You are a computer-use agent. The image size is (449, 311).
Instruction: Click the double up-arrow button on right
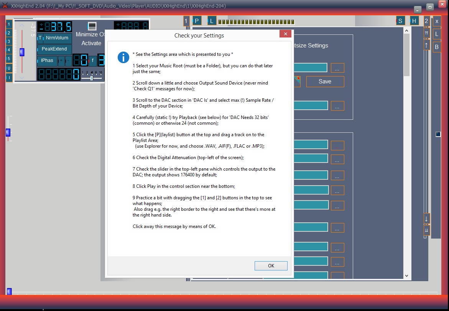427,33
